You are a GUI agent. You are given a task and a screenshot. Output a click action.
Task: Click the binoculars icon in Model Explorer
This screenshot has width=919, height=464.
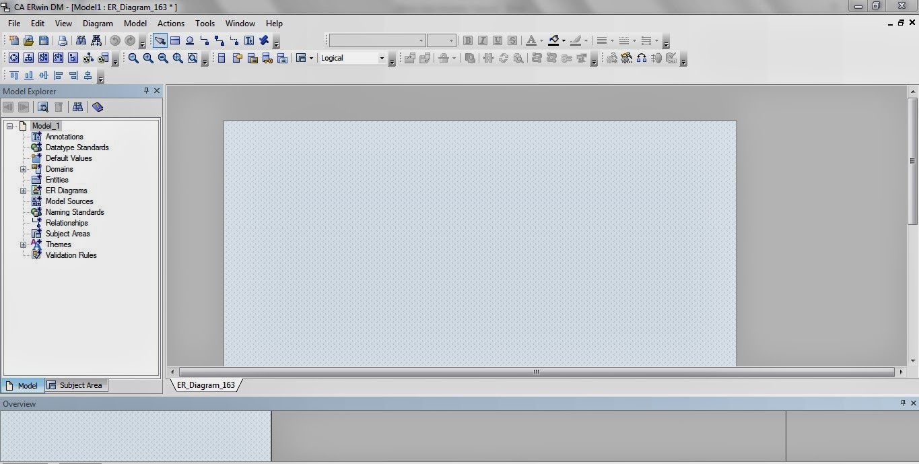(77, 107)
